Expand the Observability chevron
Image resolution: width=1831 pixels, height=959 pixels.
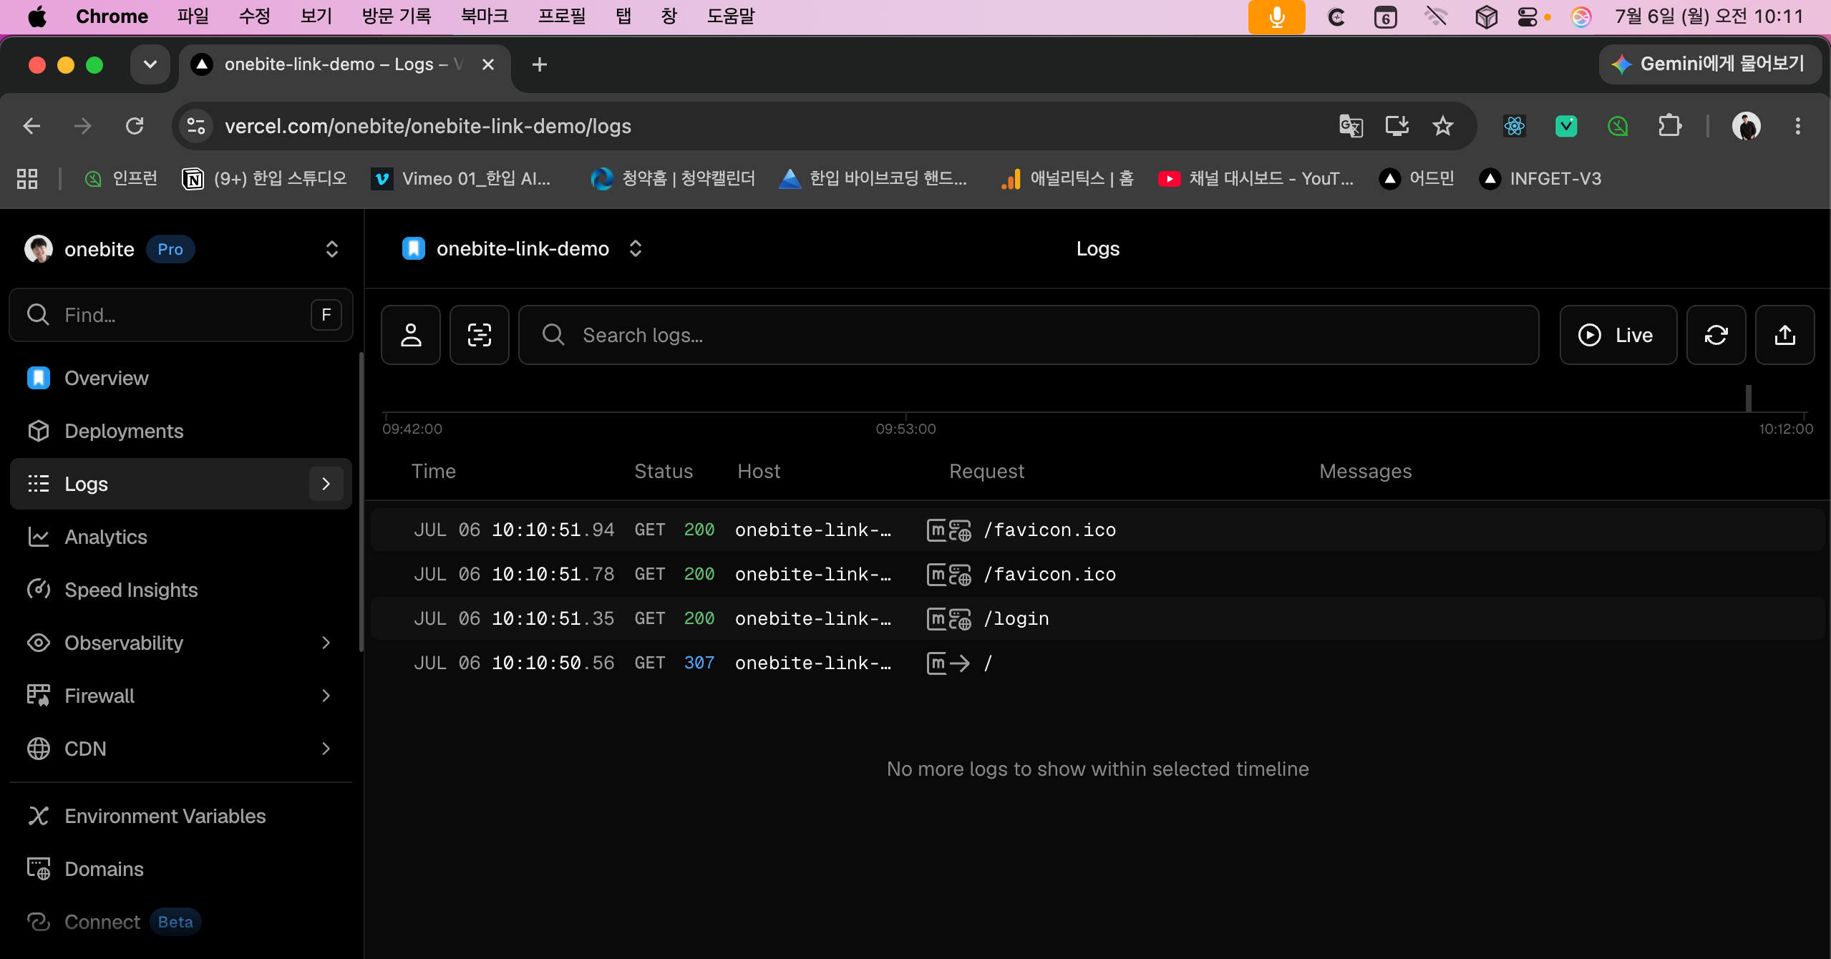(x=326, y=643)
